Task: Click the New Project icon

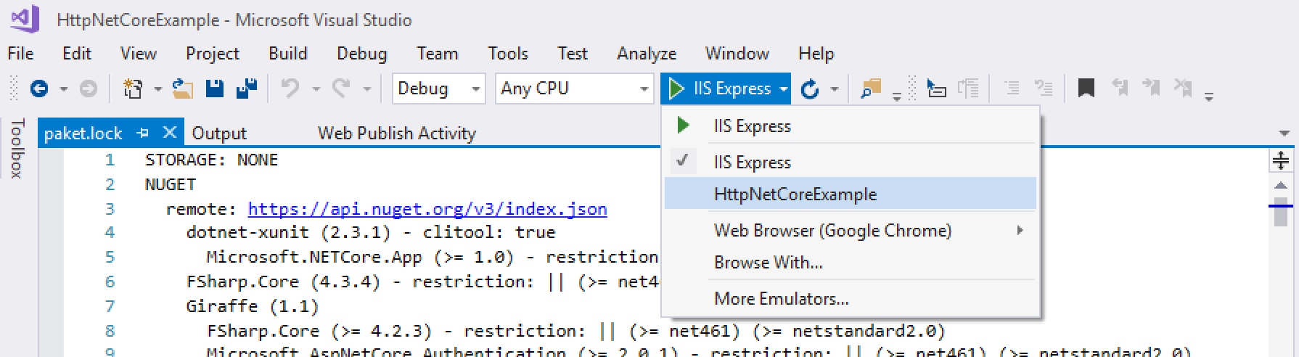Action: [x=133, y=89]
